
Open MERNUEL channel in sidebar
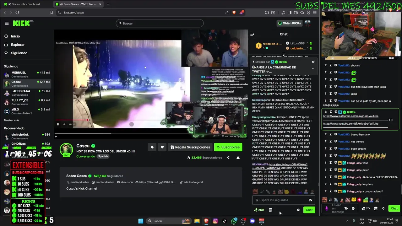(27, 74)
